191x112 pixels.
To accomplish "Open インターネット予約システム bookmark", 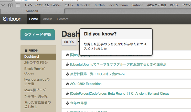I will click(42, 5).
